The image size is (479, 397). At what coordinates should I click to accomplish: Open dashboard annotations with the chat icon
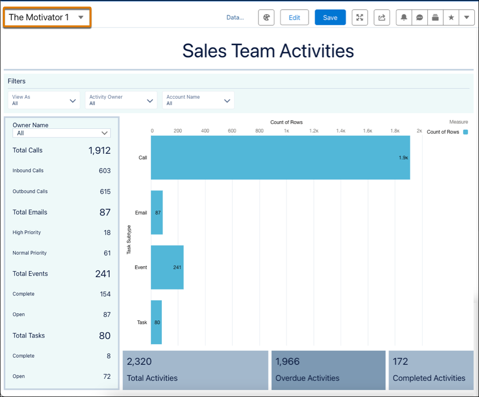(x=419, y=17)
